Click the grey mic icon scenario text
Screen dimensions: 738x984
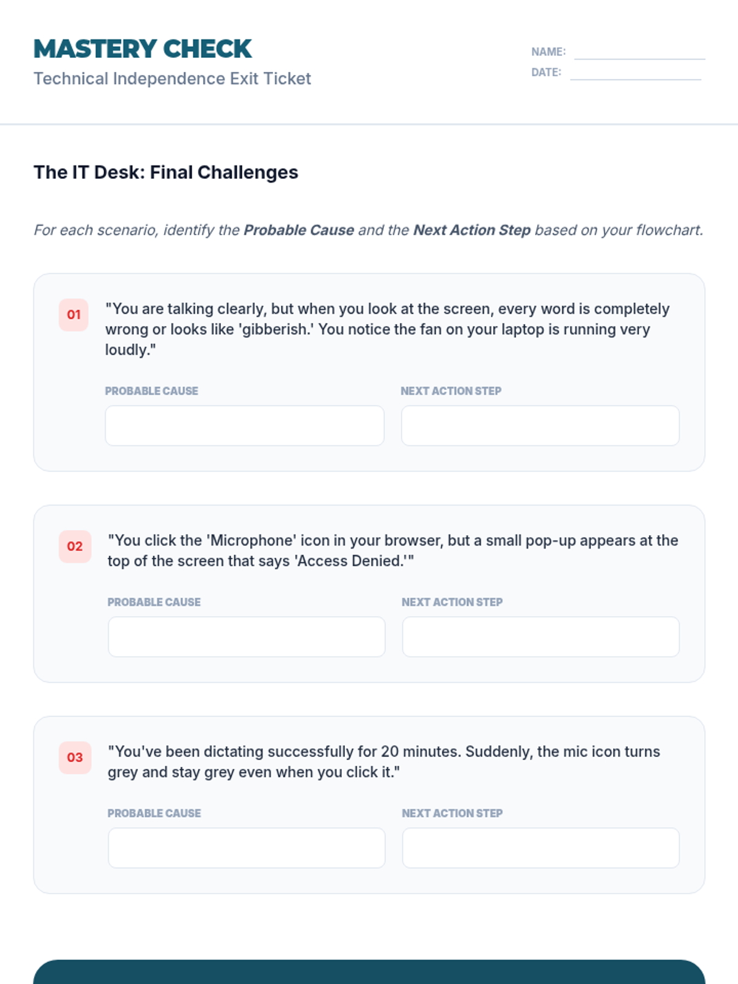pyautogui.click(x=384, y=761)
